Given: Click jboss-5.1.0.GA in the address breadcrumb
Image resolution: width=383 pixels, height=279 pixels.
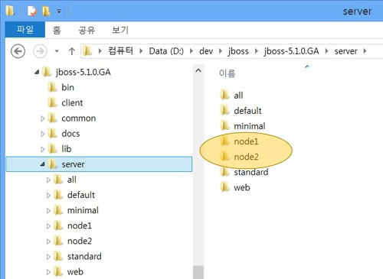Looking at the screenshot, I should (291, 51).
